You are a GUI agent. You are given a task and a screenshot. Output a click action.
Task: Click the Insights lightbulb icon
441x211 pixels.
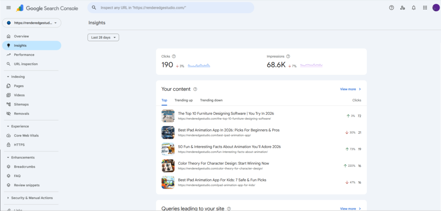pyautogui.click(x=9, y=46)
